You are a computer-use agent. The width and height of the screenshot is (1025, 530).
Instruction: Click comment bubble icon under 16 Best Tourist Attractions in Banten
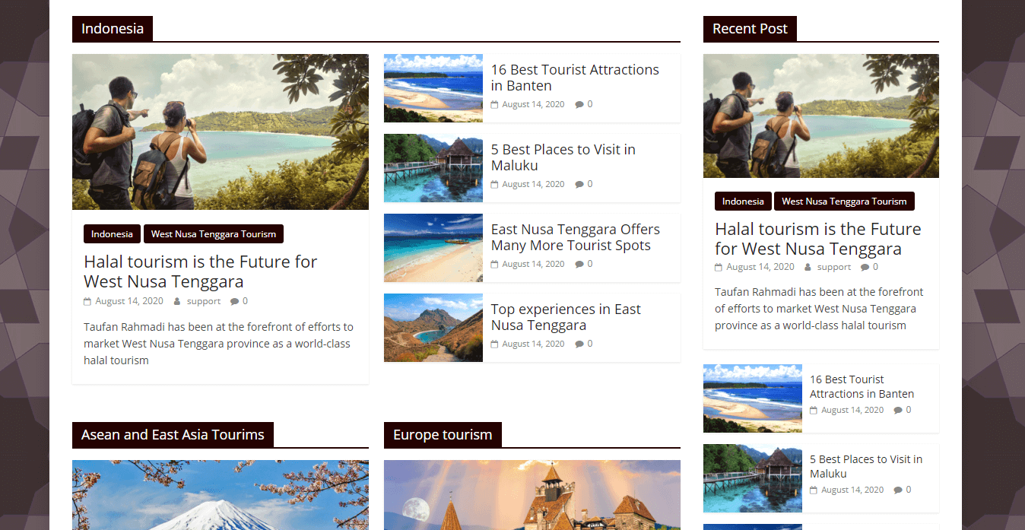tap(579, 104)
